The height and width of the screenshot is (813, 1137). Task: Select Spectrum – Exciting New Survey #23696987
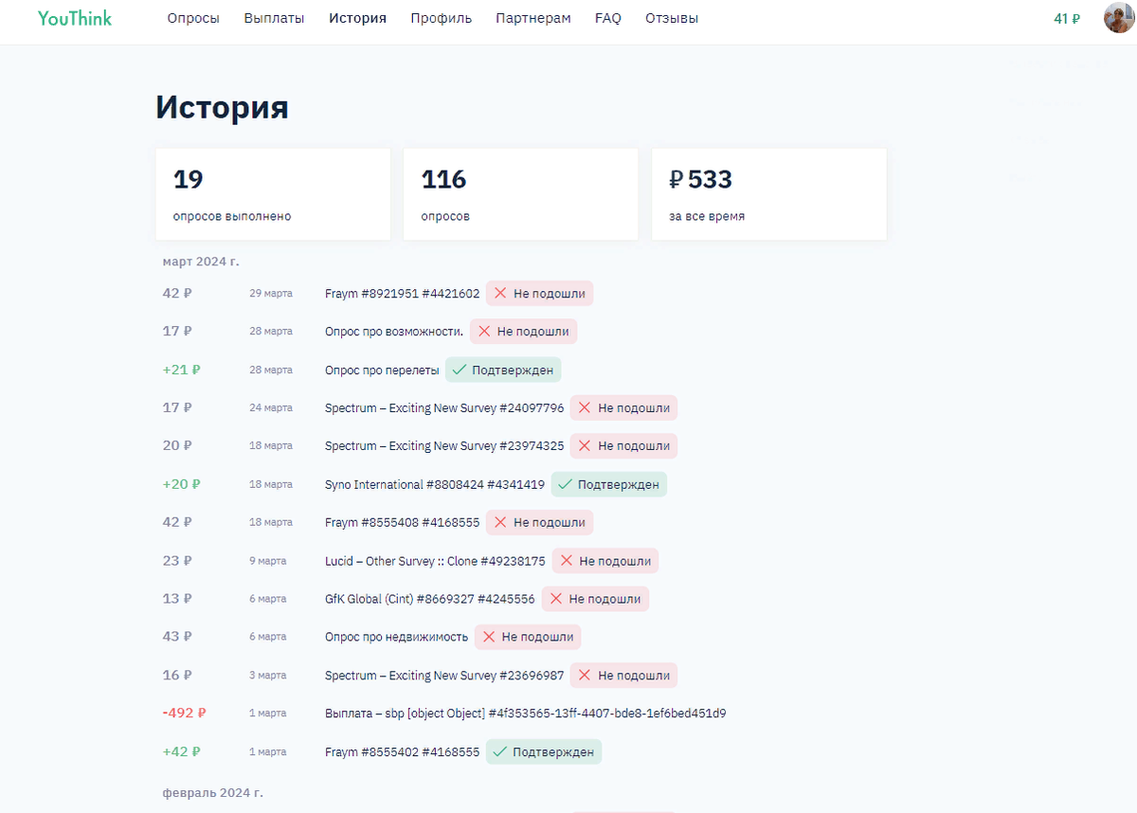coord(444,676)
